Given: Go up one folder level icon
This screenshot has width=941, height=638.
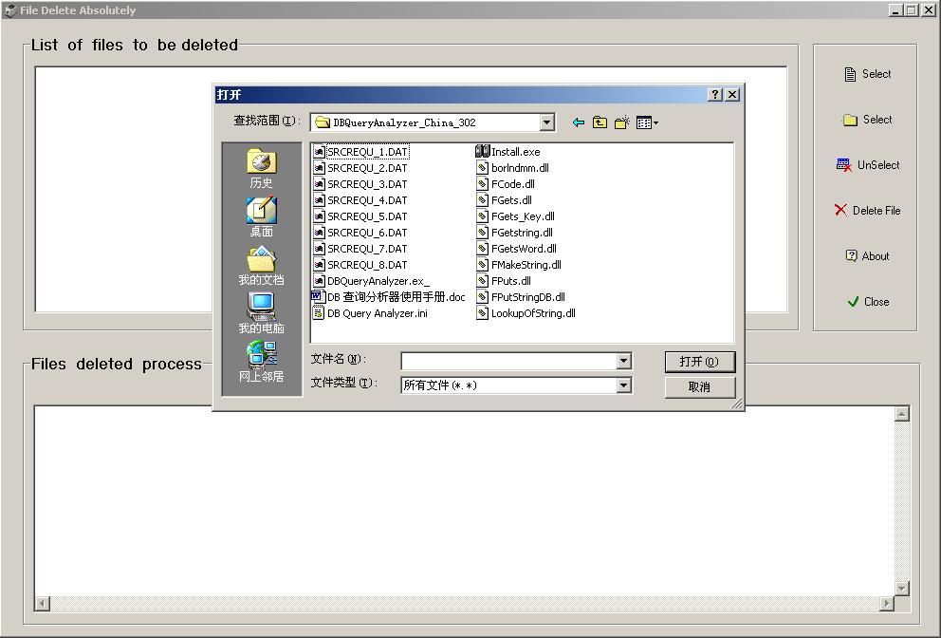Looking at the screenshot, I should tap(600, 122).
